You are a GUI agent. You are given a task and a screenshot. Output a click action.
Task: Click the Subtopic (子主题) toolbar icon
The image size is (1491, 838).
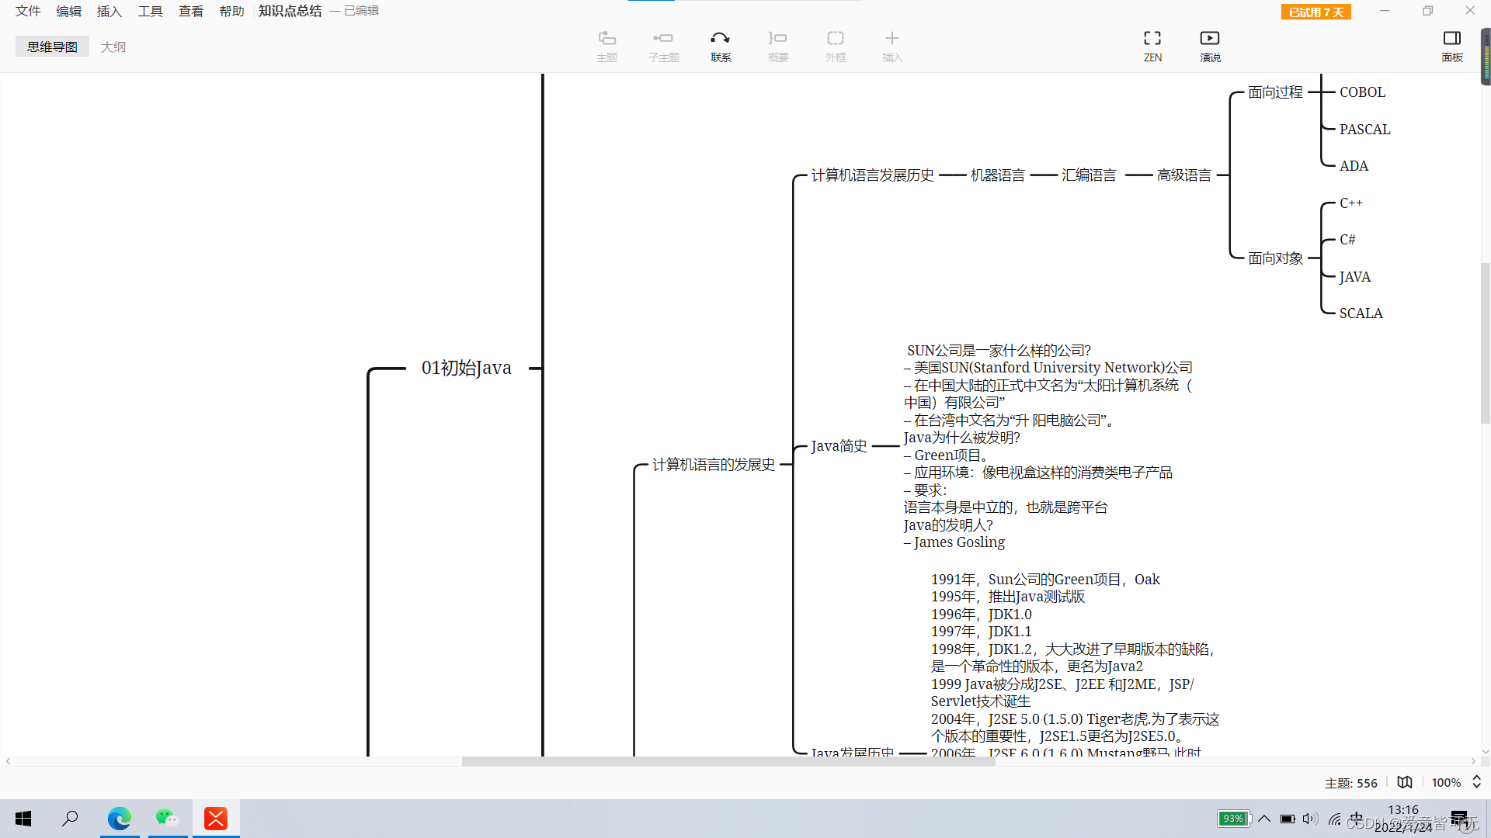(663, 46)
